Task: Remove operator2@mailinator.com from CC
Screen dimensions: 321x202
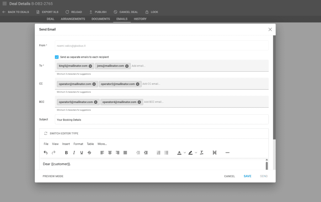Action: [x=138, y=84]
